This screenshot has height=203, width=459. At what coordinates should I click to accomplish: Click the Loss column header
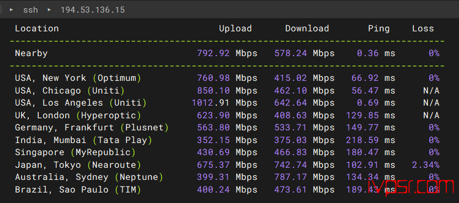click(x=423, y=29)
